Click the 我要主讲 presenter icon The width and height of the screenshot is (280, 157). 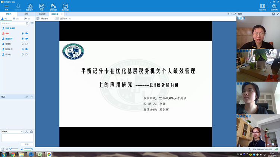tap(29, 6)
